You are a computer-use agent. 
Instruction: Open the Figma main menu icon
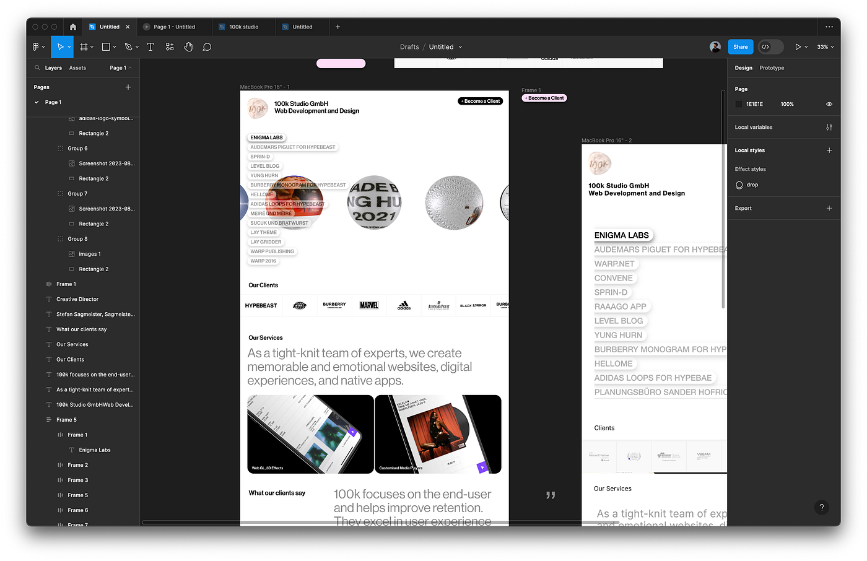[x=36, y=46]
